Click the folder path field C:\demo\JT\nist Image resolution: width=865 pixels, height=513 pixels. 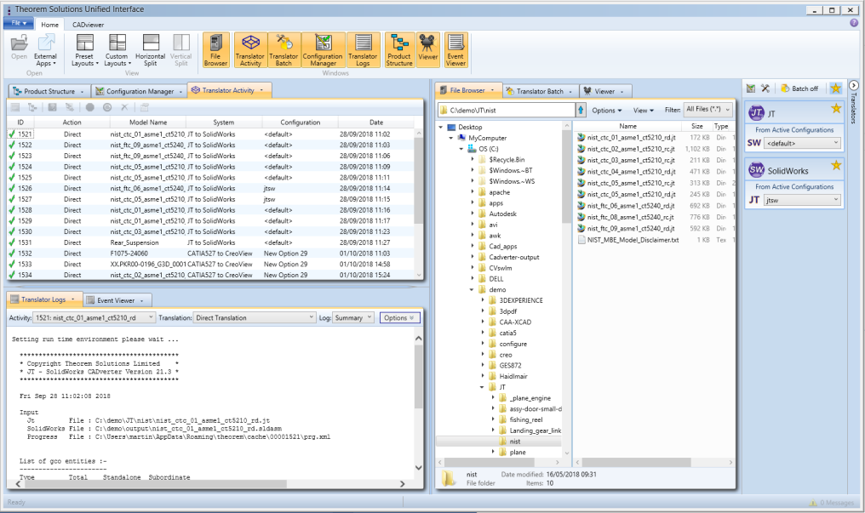pyautogui.click(x=507, y=111)
